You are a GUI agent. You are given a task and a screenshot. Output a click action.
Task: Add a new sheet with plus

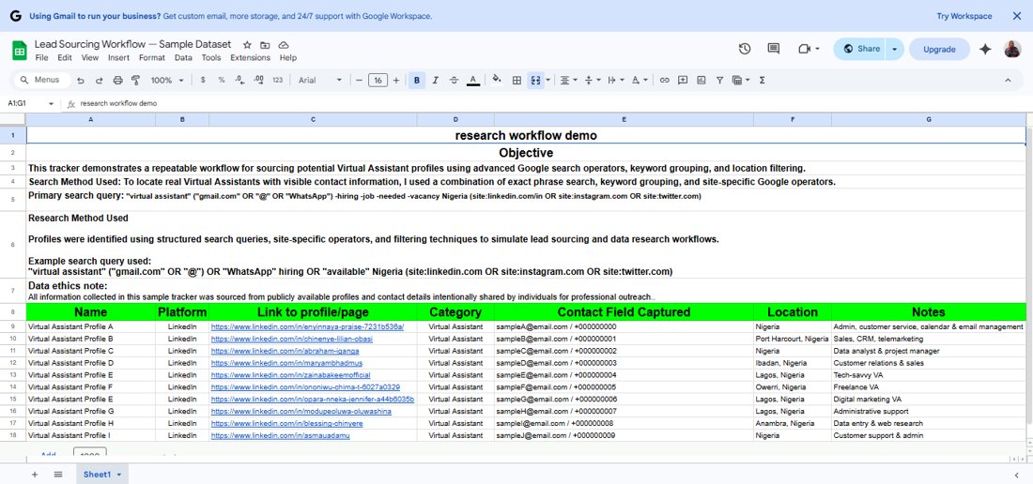tap(34, 474)
